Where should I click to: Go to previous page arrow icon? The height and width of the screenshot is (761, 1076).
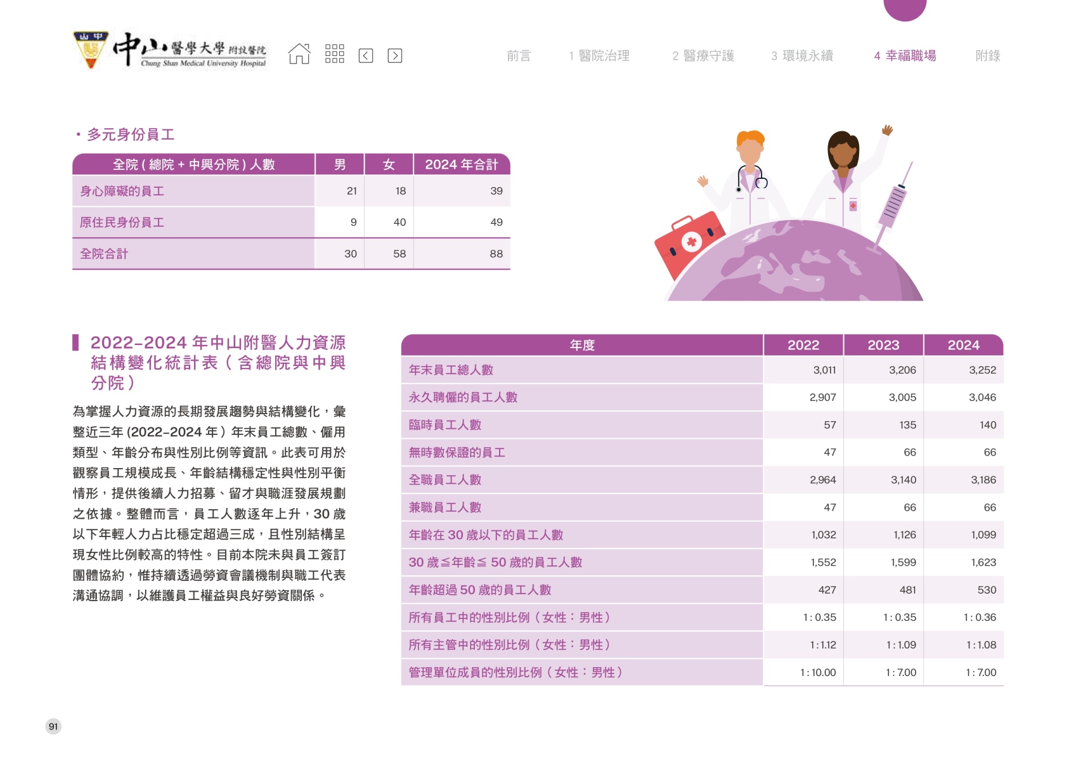click(x=366, y=56)
